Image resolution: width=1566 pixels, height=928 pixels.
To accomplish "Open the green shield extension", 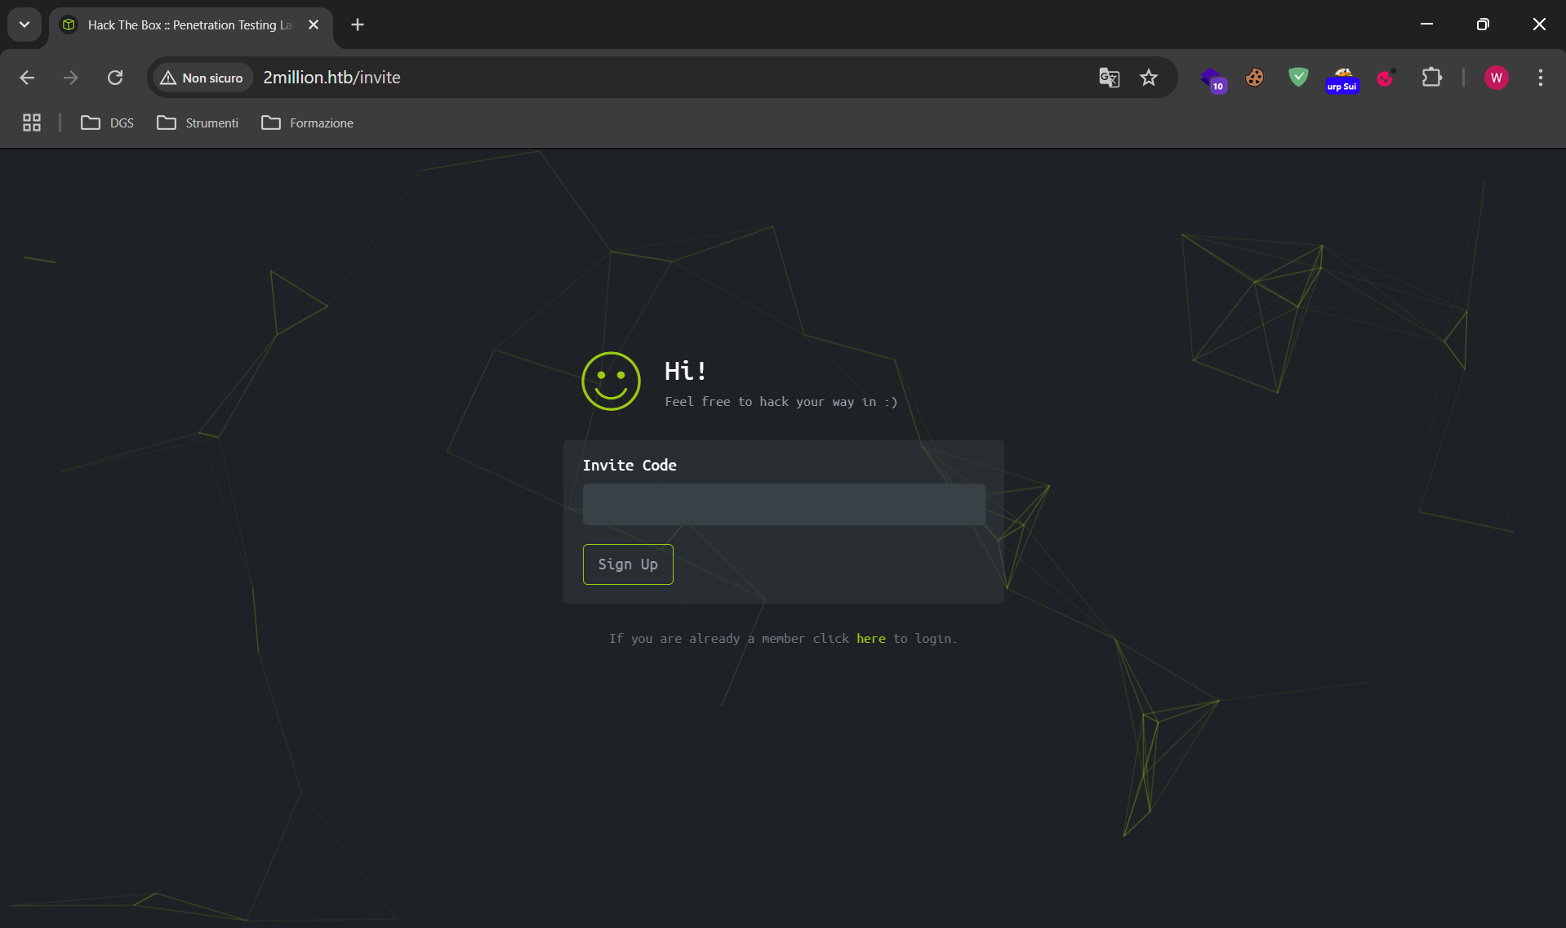I will [1298, 78].
